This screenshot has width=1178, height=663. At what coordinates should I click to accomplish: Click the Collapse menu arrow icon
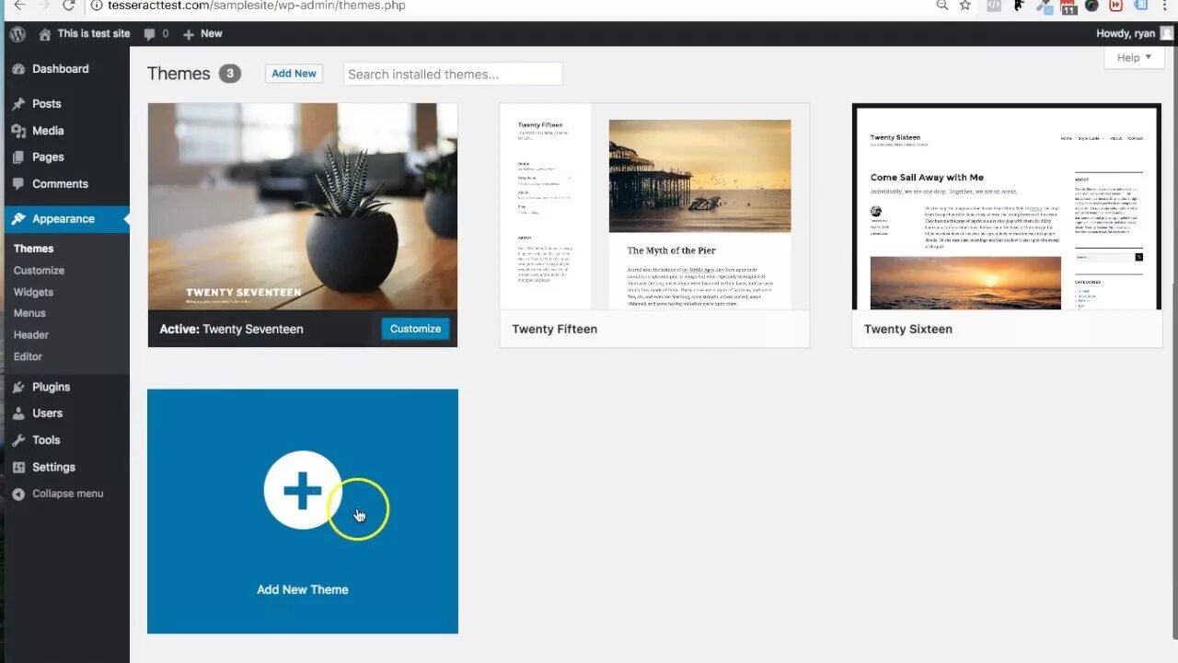click(x=18, y=494)
